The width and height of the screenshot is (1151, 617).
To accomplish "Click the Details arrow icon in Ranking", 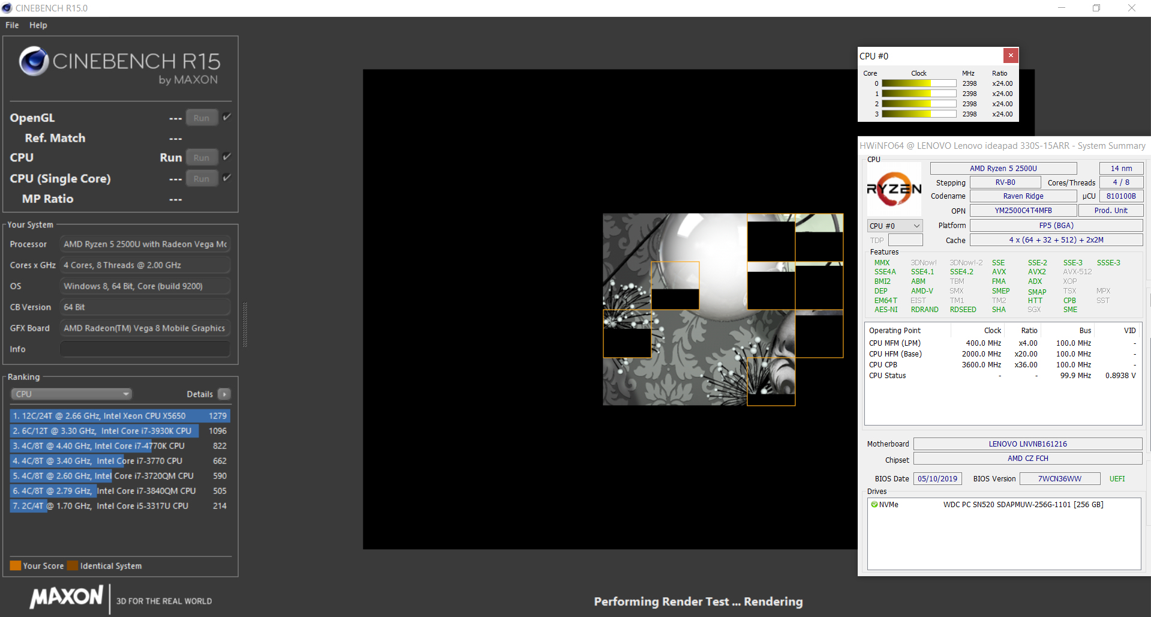I will 224,394.
